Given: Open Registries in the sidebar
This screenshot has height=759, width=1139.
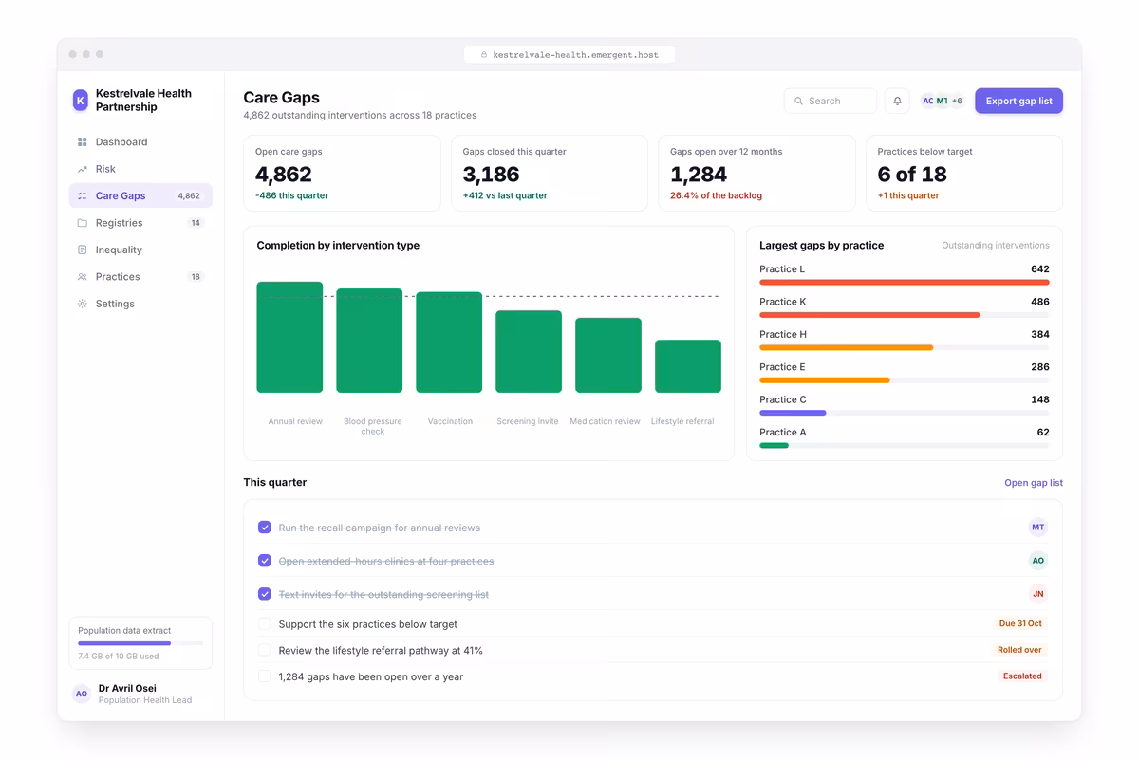Looking at the screenshot, I should 140,223.
